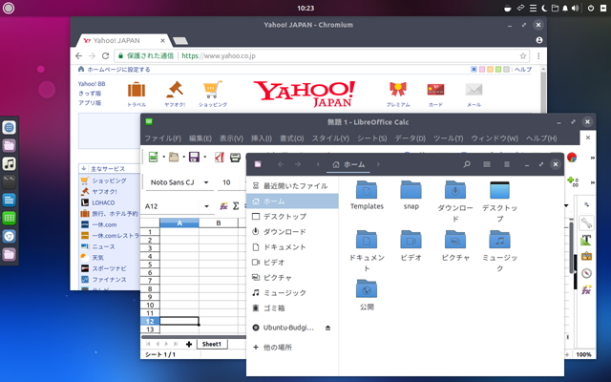
Task: Collapse 主なサービス section arrow on Yahoo
Action: 83,168
